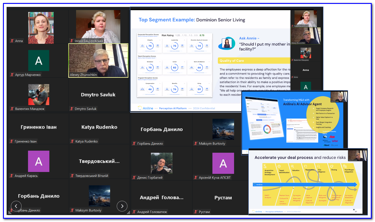Select the large Рустам name tile
Screen dimensions: 375x222
coord(223,198)
